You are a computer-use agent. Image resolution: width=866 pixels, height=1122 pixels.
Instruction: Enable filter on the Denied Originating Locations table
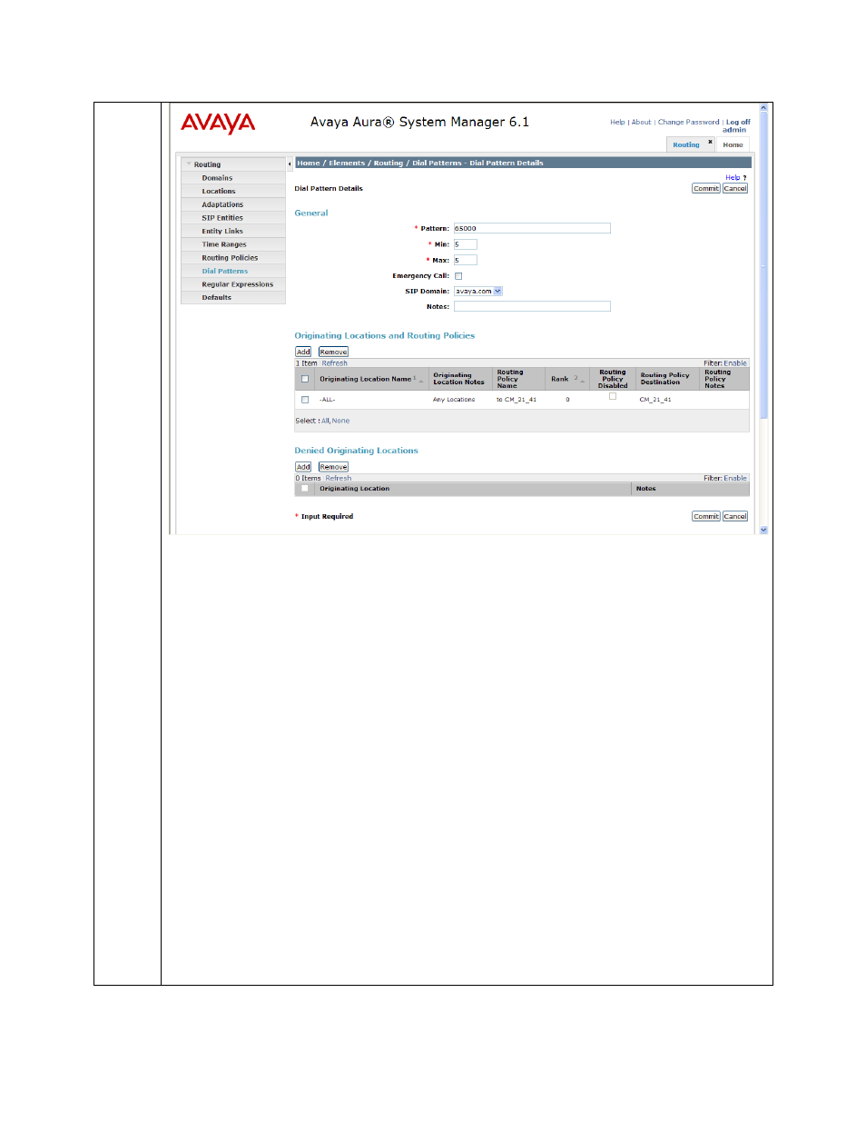tap(735, 479)
